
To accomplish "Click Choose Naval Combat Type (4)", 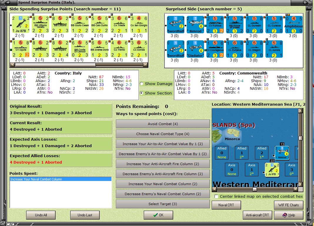I will 163,134.
